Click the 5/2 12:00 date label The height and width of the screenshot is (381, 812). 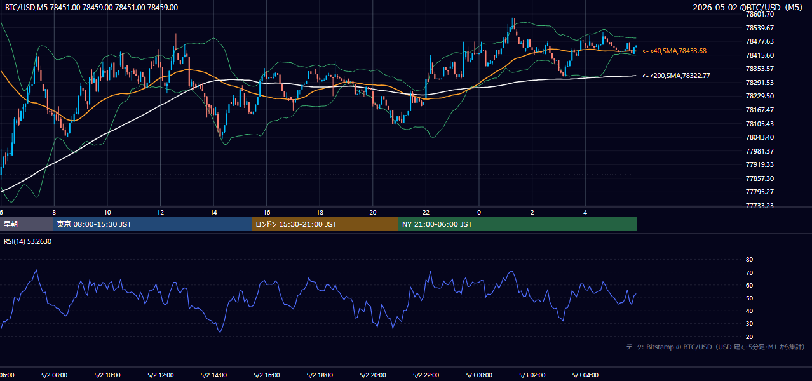point(160,375)
